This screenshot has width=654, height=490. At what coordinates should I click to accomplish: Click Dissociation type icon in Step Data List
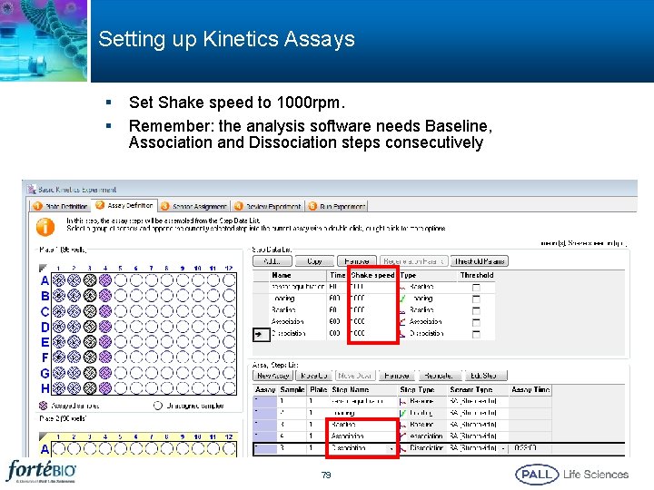tap(403, 333)
